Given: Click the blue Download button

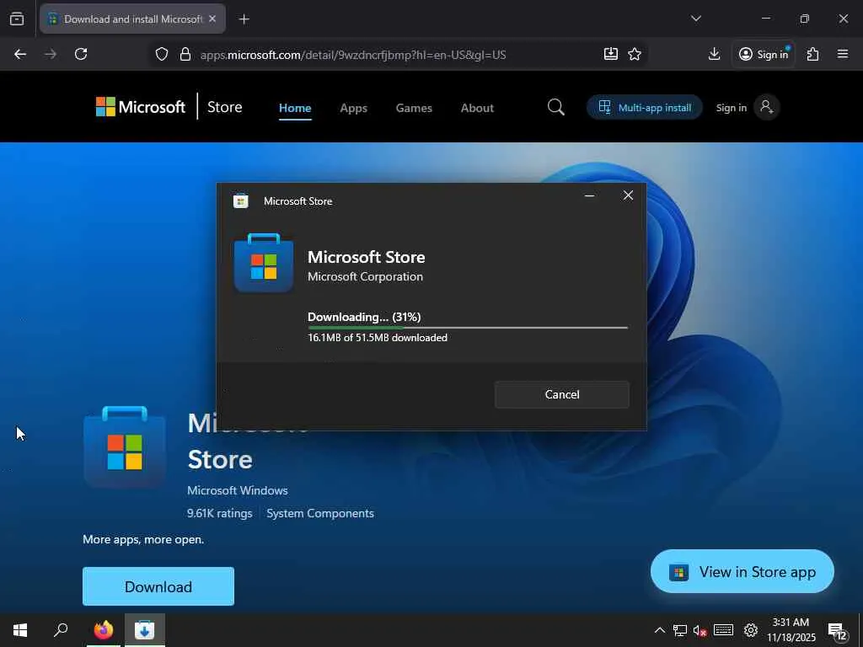Looking at the screenshot, I should pos(158,586).
